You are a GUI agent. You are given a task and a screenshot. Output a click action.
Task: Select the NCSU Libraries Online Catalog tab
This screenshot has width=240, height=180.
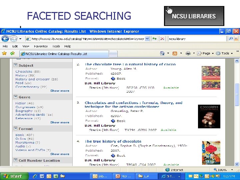(64, 54)
